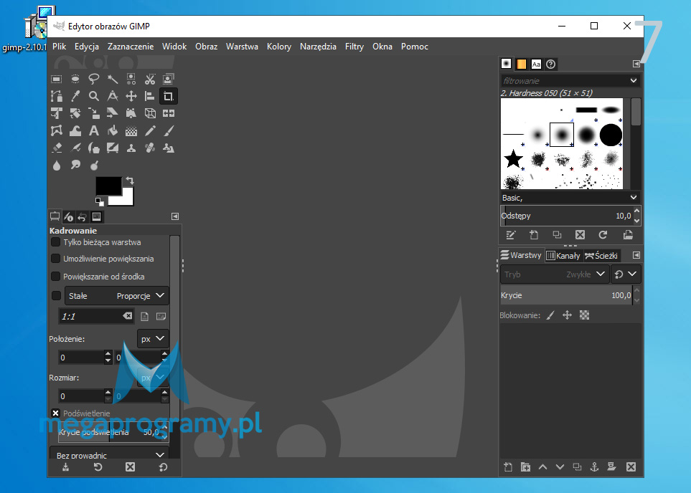This screenshot has height=493, width=691.
Task: Check 'Umożliwienie powiększania' option
Action: coord(55,259)
